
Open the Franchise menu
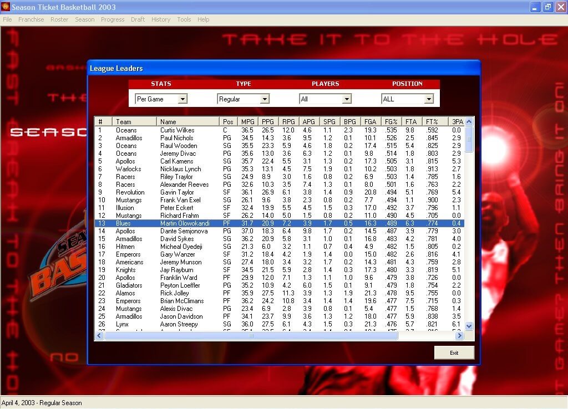tap(31, 19)
